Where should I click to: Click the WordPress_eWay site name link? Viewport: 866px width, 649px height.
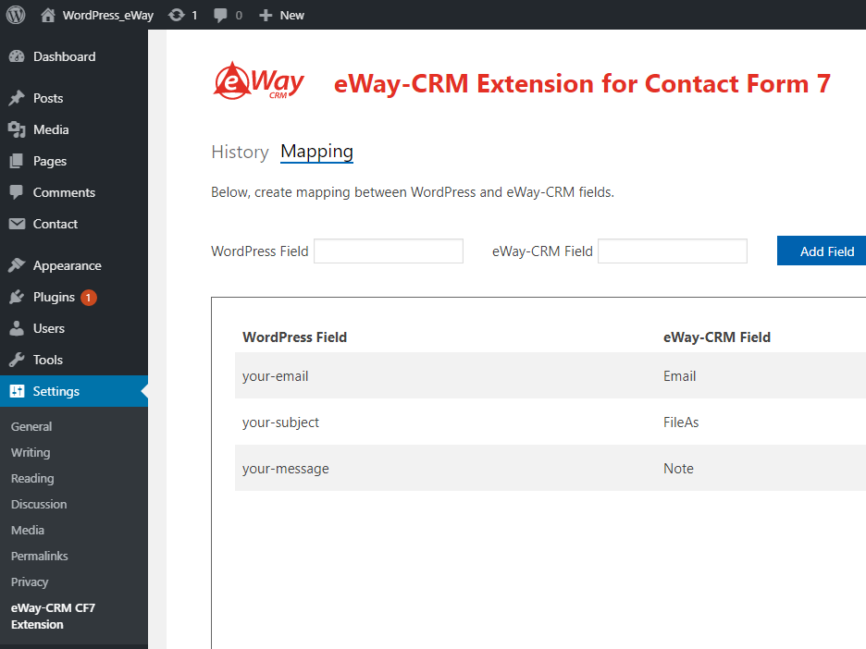pyautogui.click(x=107, y=16)
